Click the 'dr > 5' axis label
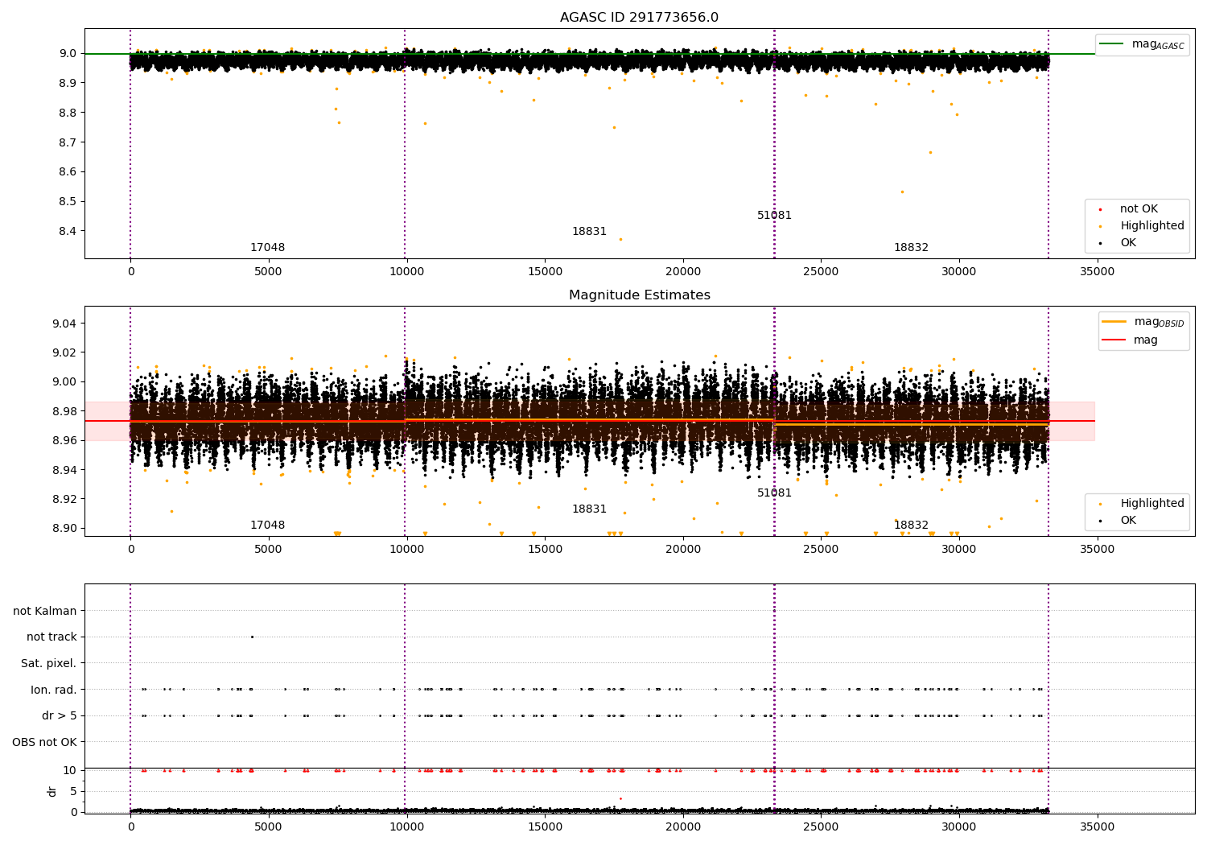Image resolution: width=1207 pixels, height=845 pixels. coord(60,715)
